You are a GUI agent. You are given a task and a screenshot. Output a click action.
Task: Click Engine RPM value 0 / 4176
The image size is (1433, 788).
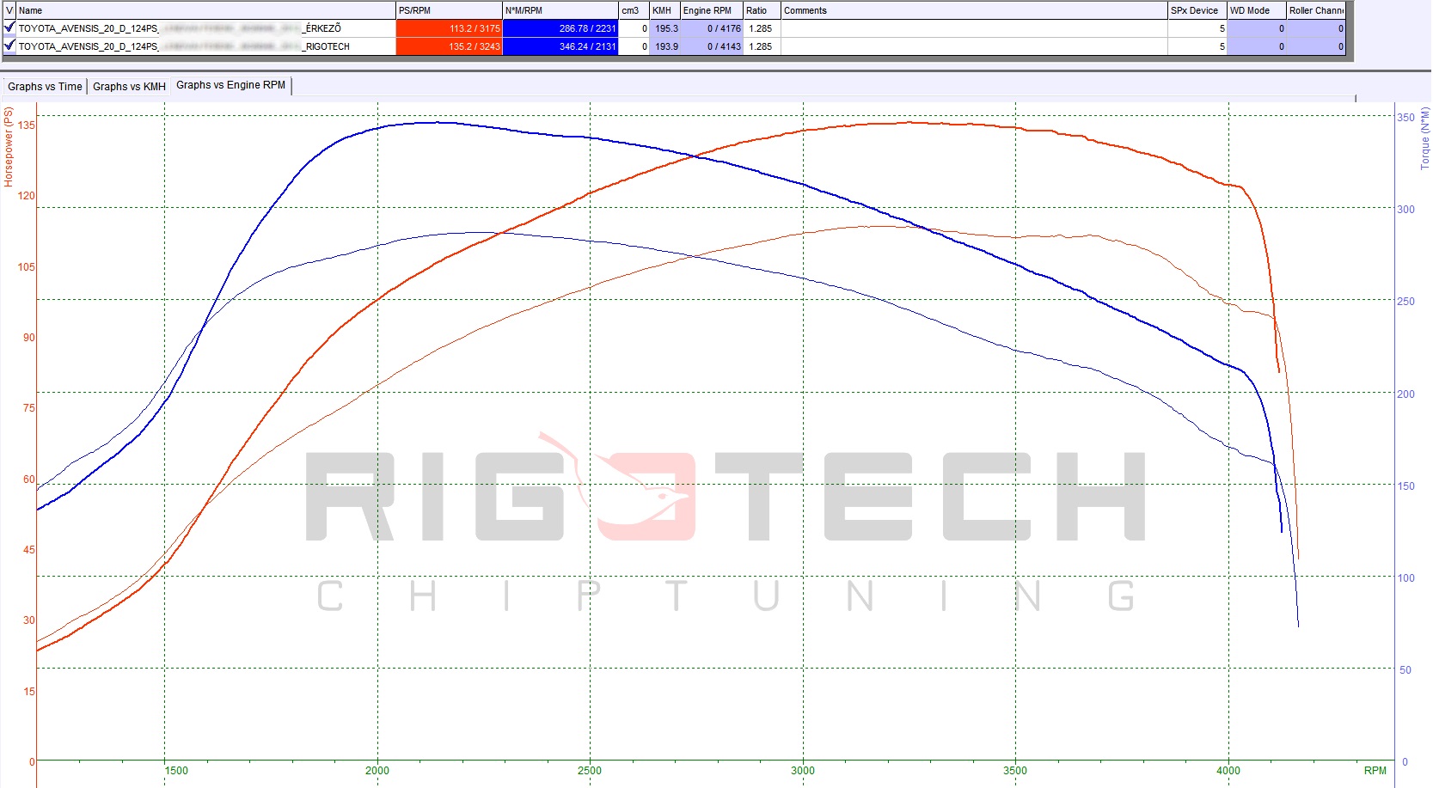coord(712,28)
